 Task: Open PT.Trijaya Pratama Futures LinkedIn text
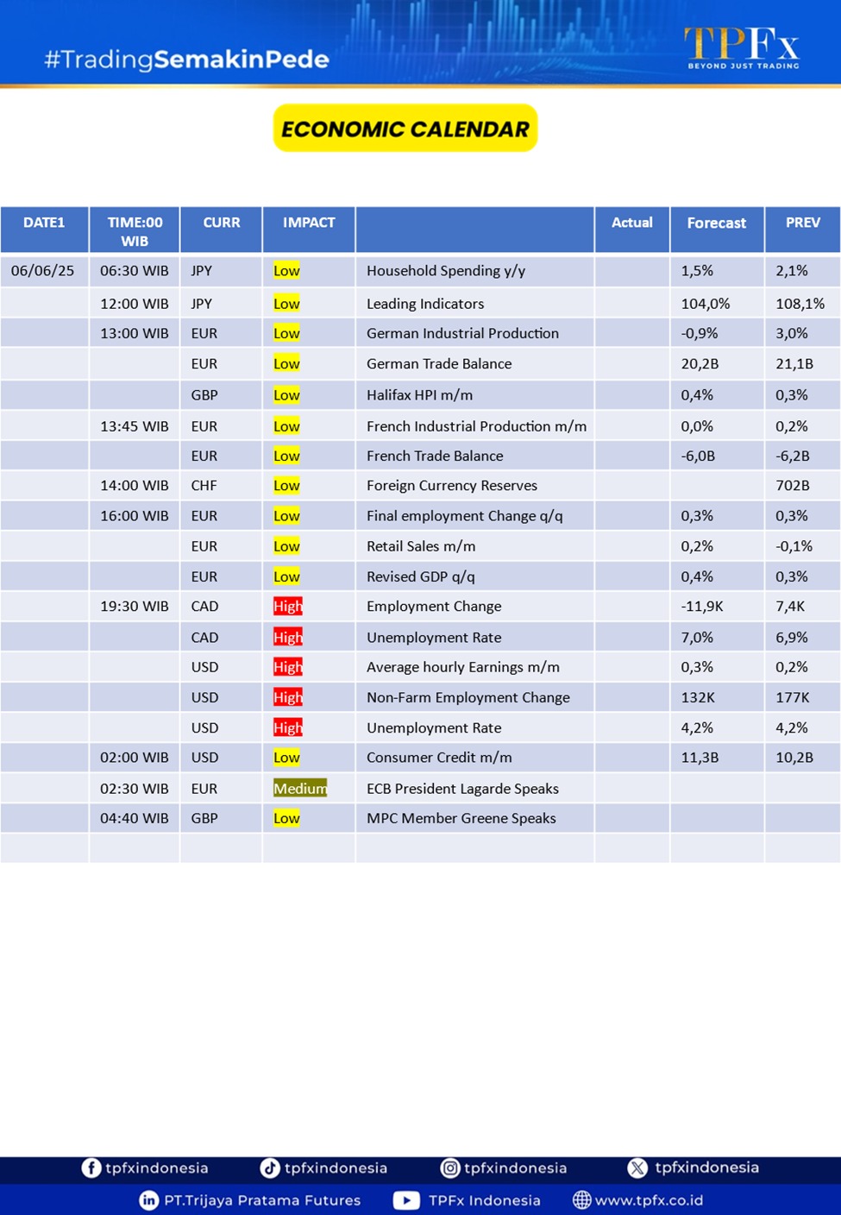(x=262, y=1199)
